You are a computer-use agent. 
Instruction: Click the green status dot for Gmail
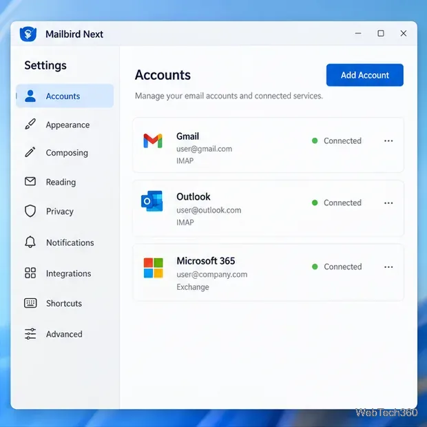[x=315, y=140]
